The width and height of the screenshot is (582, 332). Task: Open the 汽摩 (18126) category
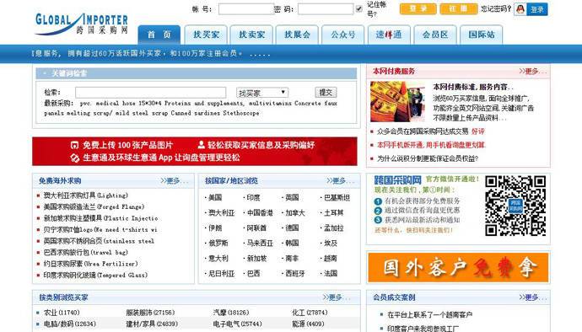(x=231, y=313)
